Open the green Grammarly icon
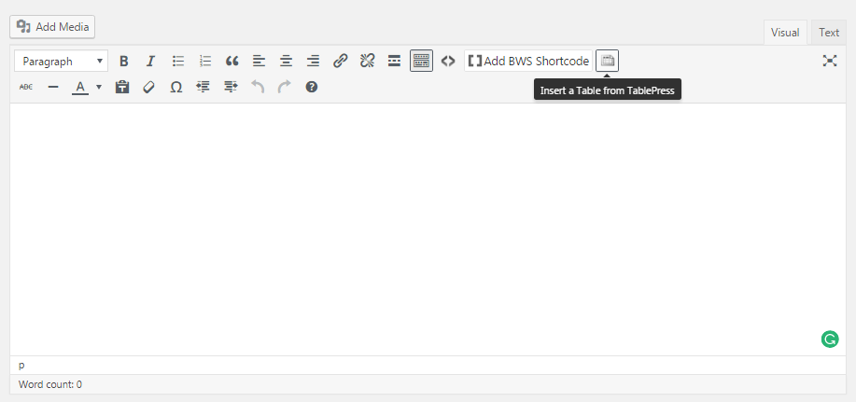856x402 pixels. click(830, 340)
